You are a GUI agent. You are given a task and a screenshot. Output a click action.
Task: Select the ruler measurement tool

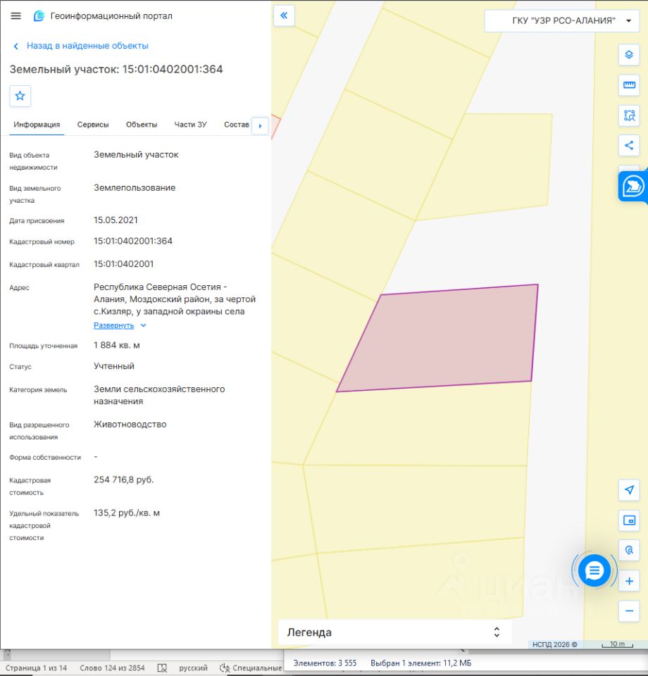point(629,85)
